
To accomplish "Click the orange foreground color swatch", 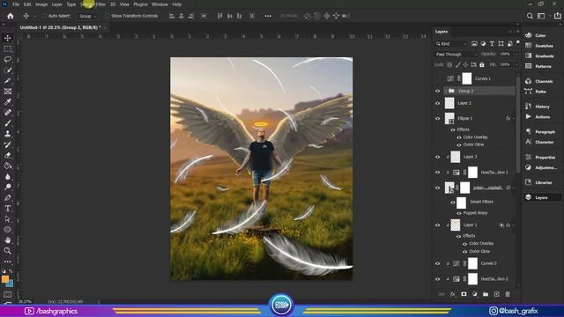I will [4, 279].
